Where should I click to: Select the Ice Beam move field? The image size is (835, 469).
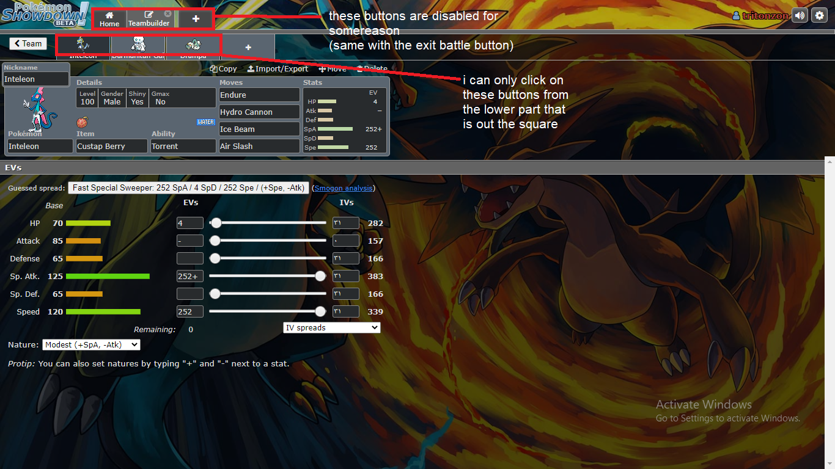(x=260, y=129)
